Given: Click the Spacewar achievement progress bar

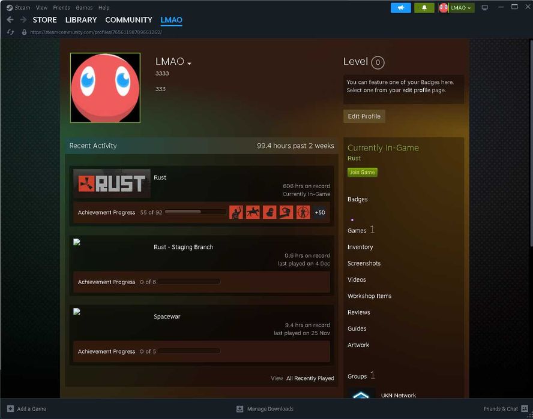Looking at the screenshot, I should pyautogui.click(x=188, y=351).
